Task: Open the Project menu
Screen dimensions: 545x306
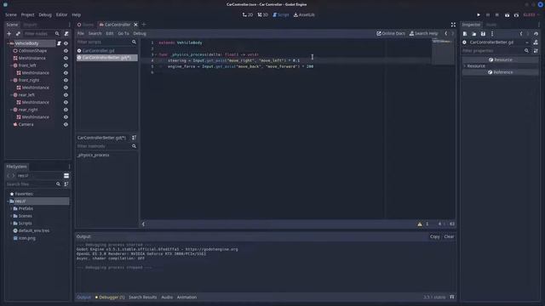Action: click(27, 15)
